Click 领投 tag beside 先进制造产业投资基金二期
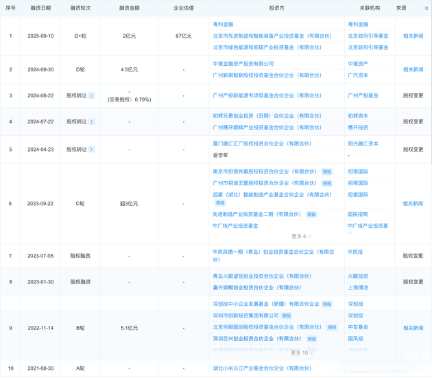The width and height of the screenshot is (432, 378). click(311, 214)
